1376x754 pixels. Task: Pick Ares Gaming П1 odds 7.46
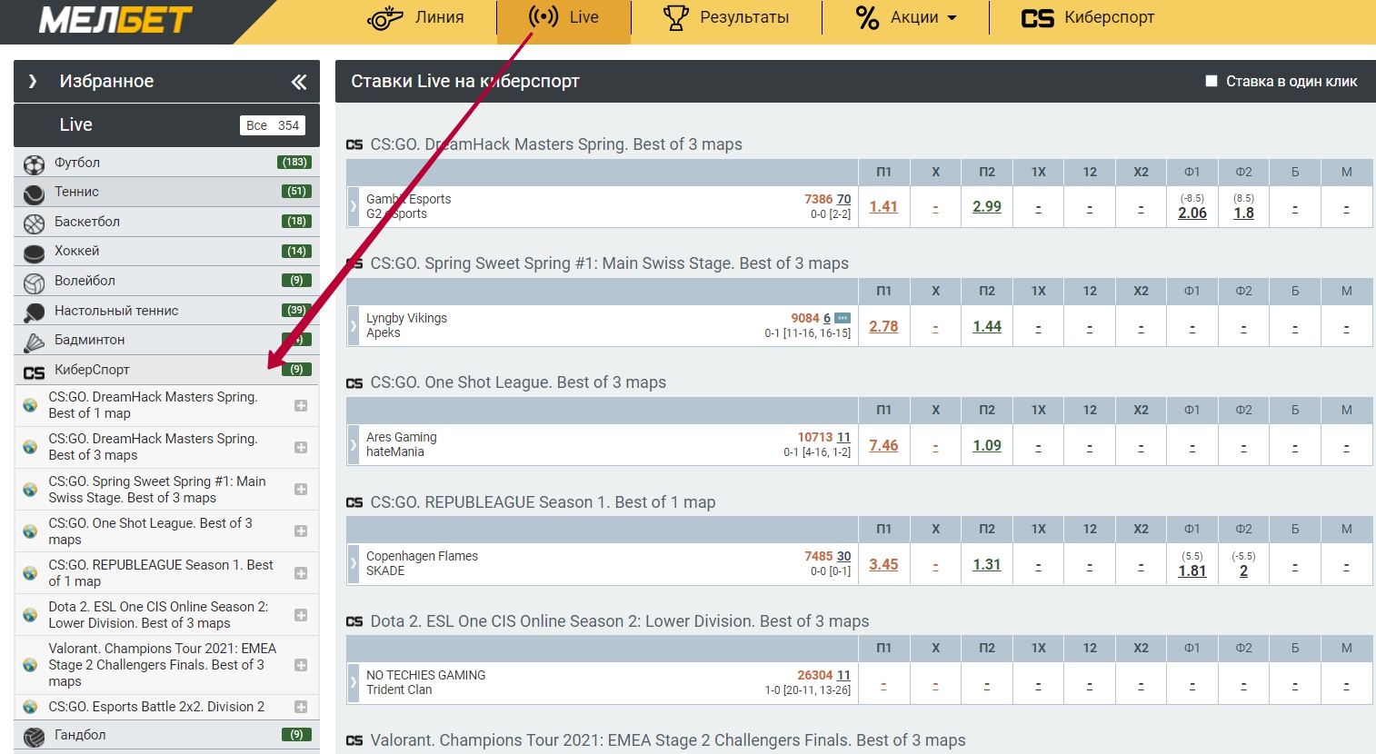883,445
